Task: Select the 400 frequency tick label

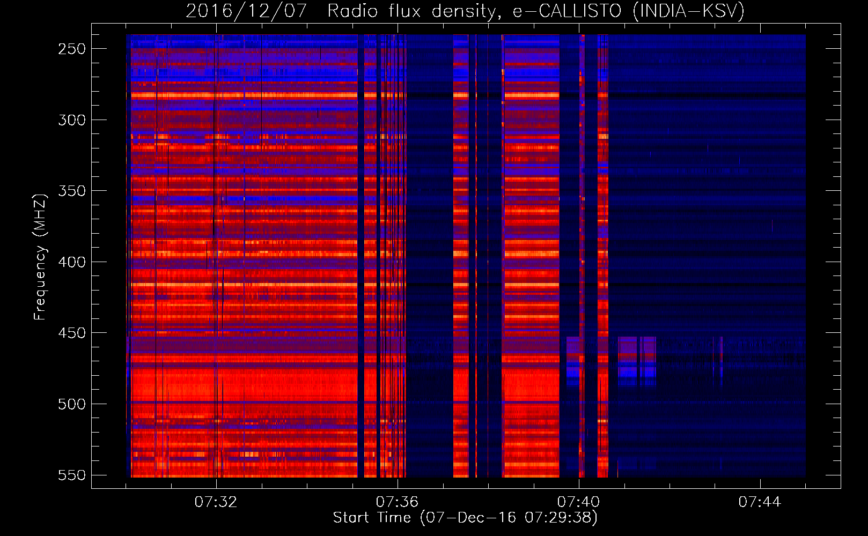Action: coord(72,262)
